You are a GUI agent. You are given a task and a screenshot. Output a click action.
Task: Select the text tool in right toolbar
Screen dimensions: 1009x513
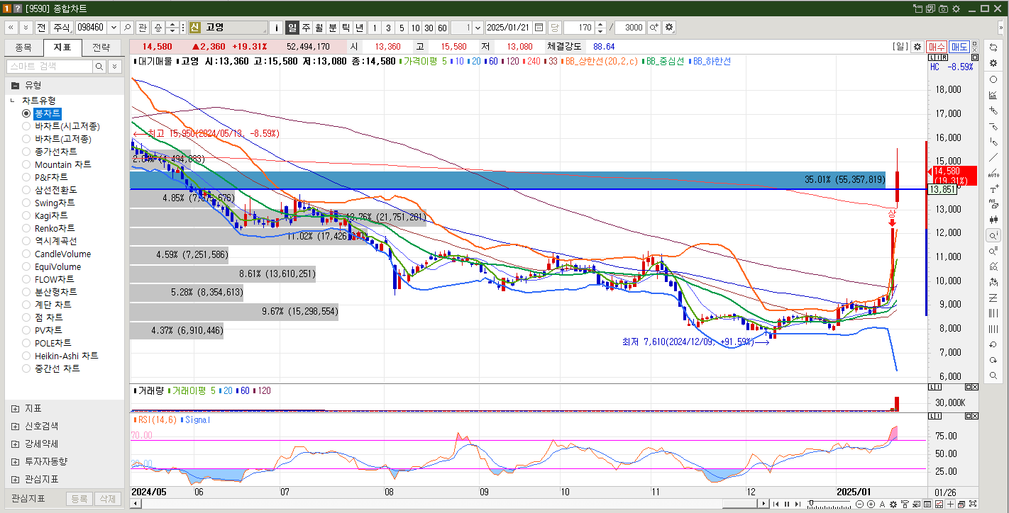pos(993,189)
